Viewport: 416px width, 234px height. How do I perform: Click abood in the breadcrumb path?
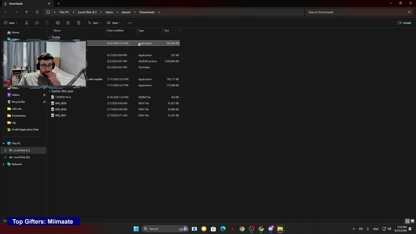coord(126,12)
